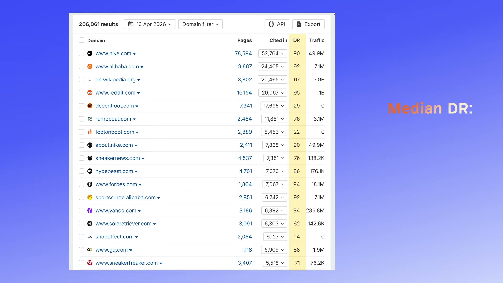This screenshot has width=503, height=283.
Task: Click DR value 97 for en.wikipedia.org
Action: tap(297, 80)
